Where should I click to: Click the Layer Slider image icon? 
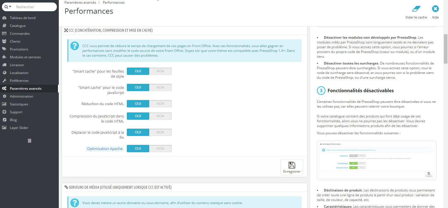coord(4,128)
